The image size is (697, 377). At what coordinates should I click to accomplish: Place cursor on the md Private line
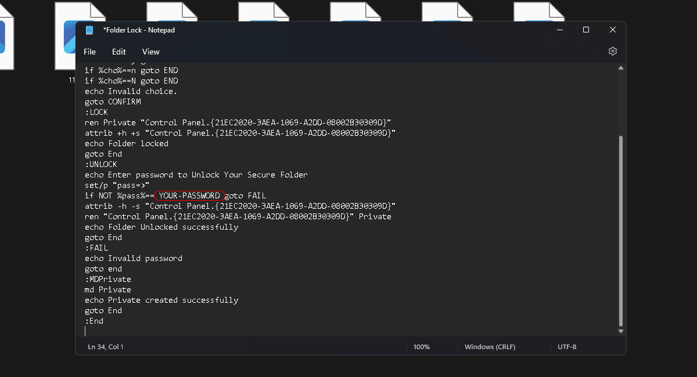[108, 290]
